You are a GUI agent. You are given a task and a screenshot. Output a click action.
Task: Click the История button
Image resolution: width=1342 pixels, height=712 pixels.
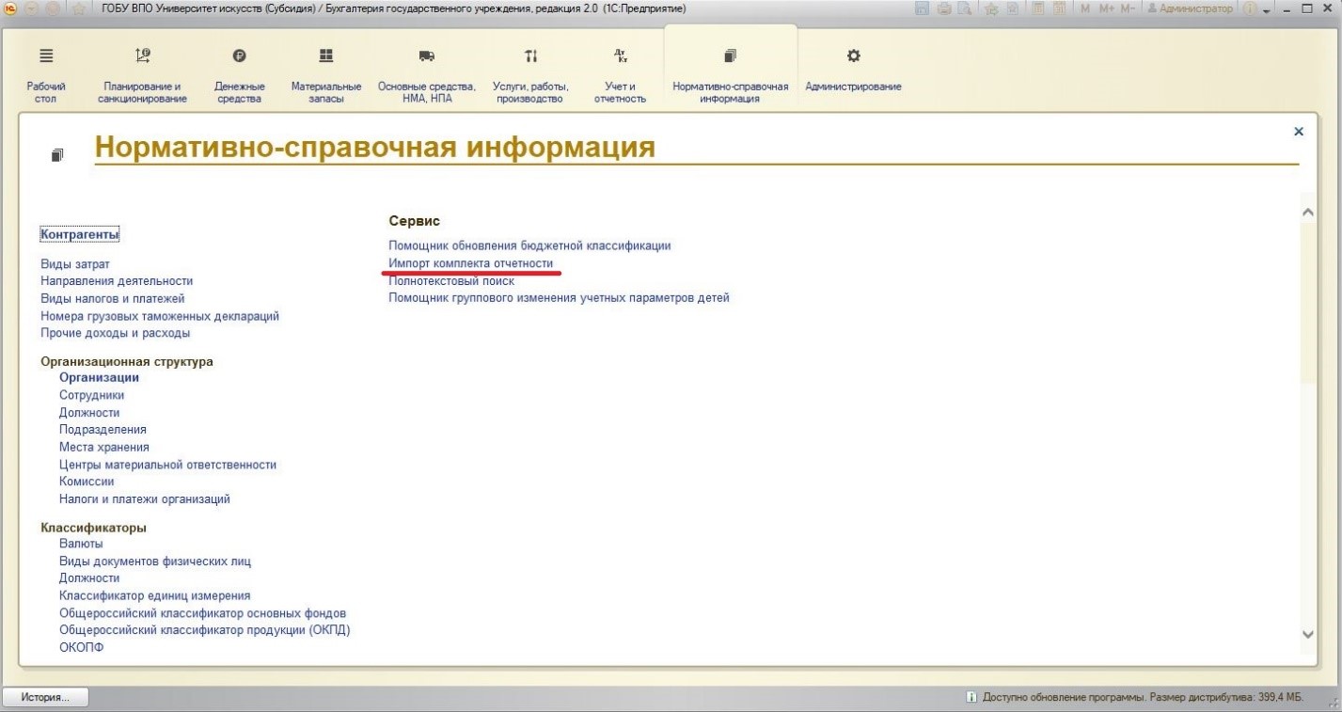click(x=47, y=698)
